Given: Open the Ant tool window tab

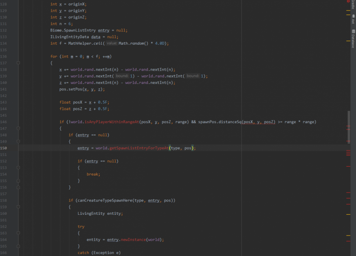Looking at the screenshot, I should (353, 19).
